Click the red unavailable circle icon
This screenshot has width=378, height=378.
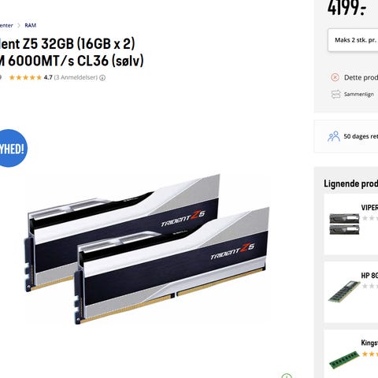tap(335, 77)
